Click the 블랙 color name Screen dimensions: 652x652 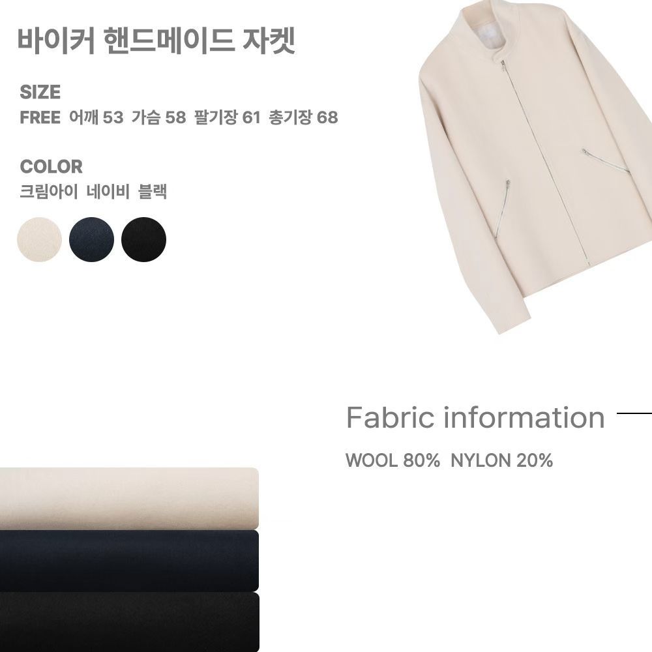[x=153, y=192]
